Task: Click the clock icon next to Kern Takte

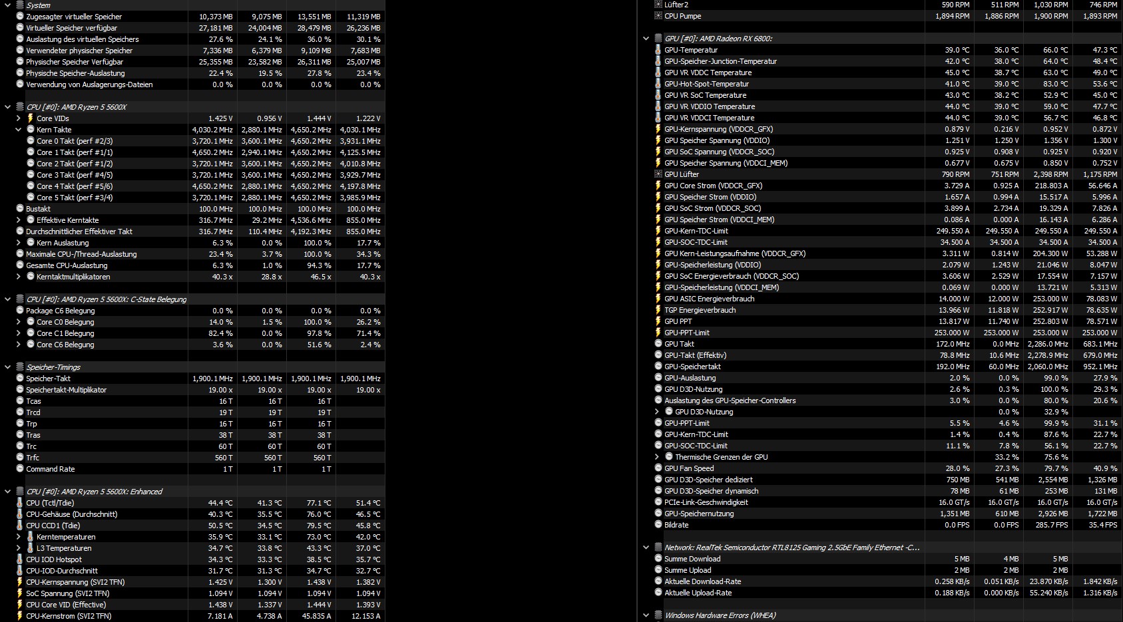Action: (x=31, y=130)
